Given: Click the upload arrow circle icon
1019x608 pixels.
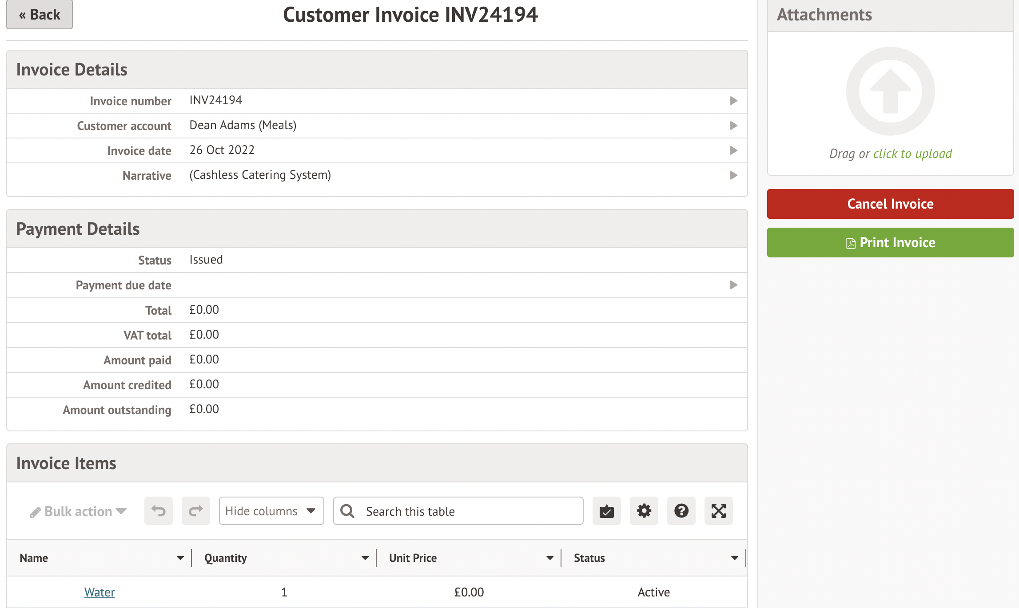Looking at the screenshot, I should pos(890,91).
